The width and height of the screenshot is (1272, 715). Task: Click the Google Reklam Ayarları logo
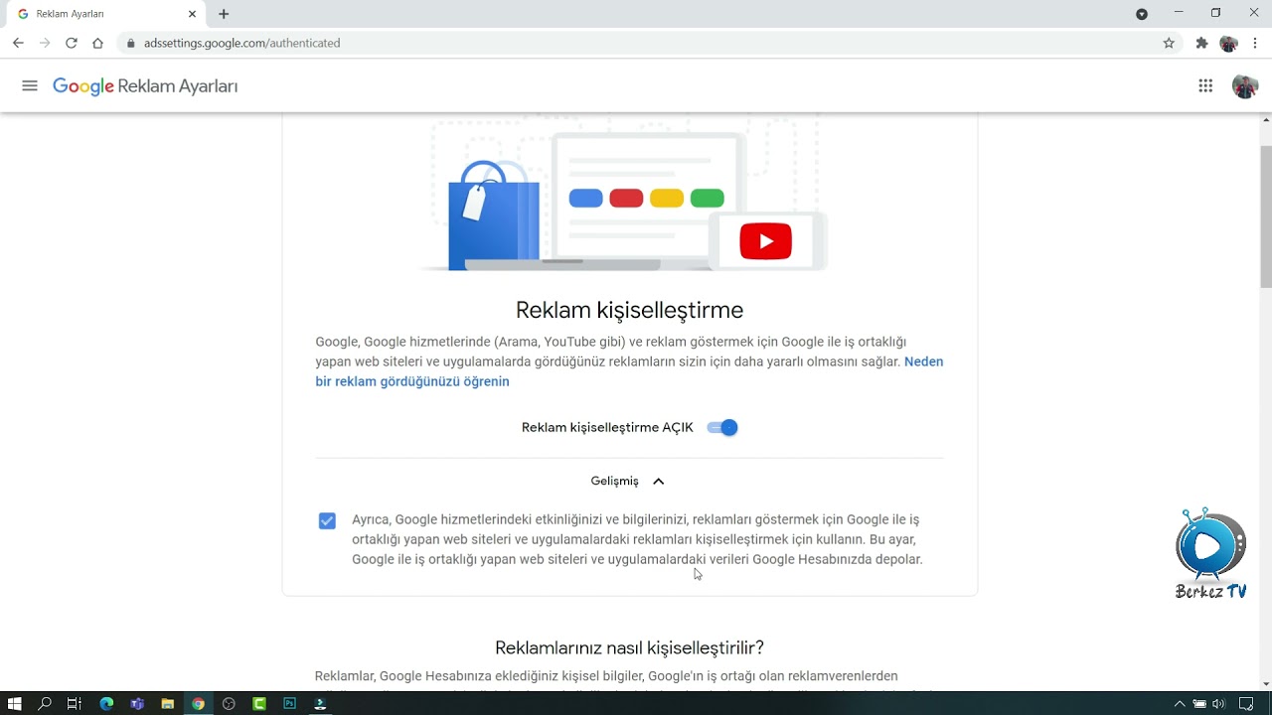[x=145, y=86]
